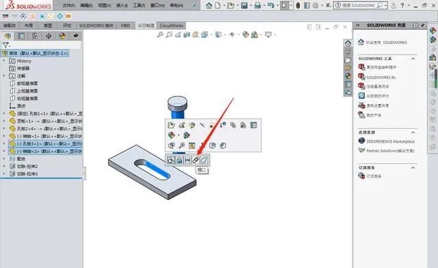Click the filter funnel icon in the FeatureManager
The height and width of the screenshot is (268, 438).
click(x=5, y=45)
